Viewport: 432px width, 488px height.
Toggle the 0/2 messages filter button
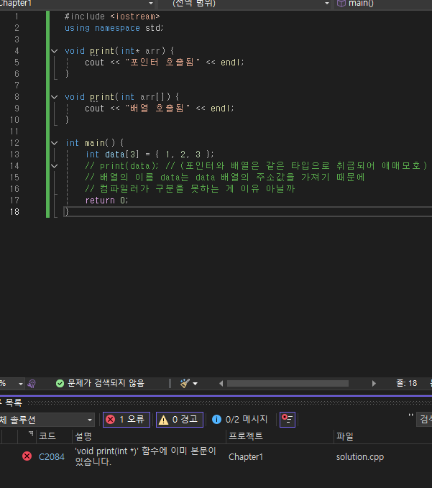[239, 420]
